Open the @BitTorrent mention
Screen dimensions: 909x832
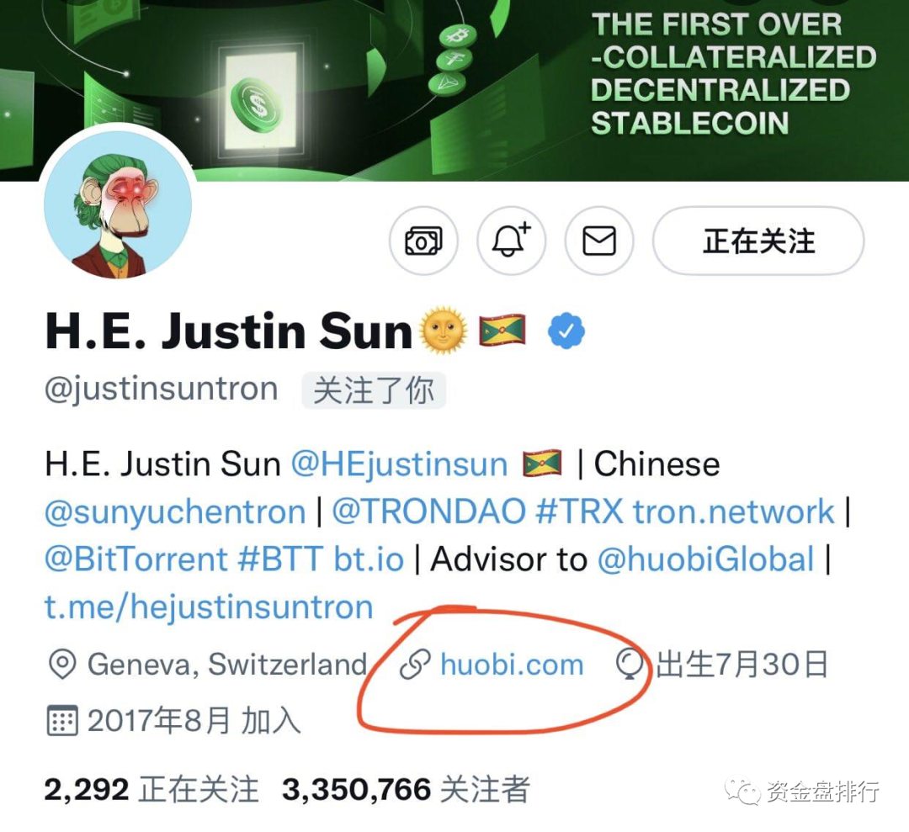click(x=136, y=559)
